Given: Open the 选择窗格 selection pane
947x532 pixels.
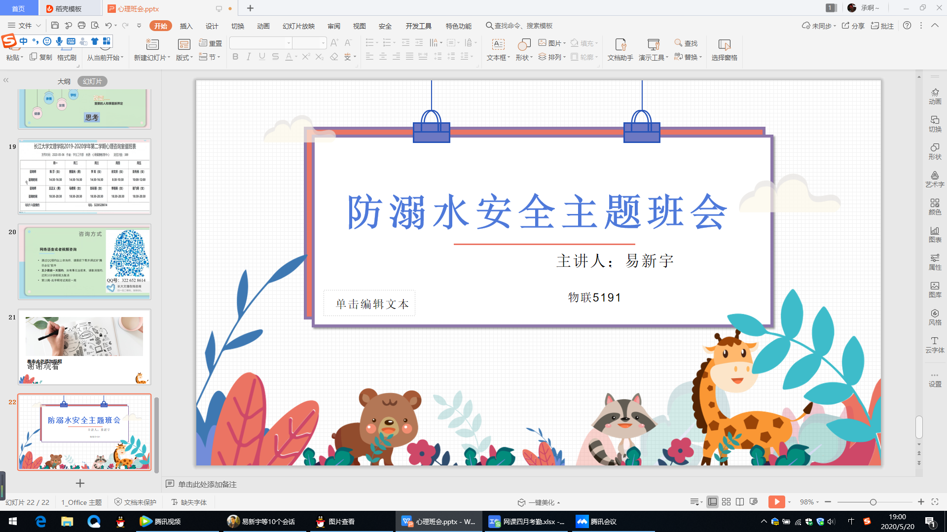Looking at the screenshot, I should click(724, 50).
